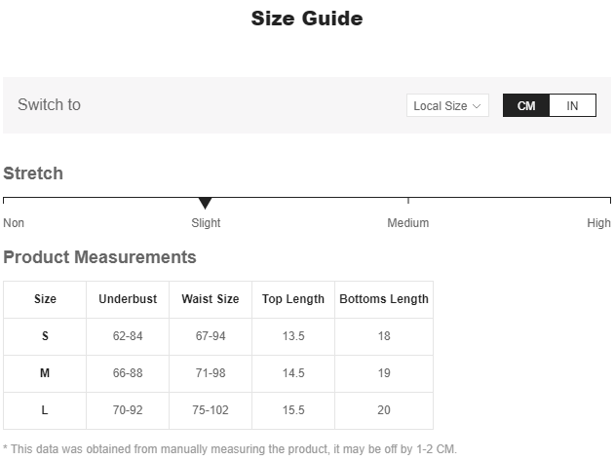The image size is (614, 461).
Task: Switch units to CM
Action: pos(526,105)
